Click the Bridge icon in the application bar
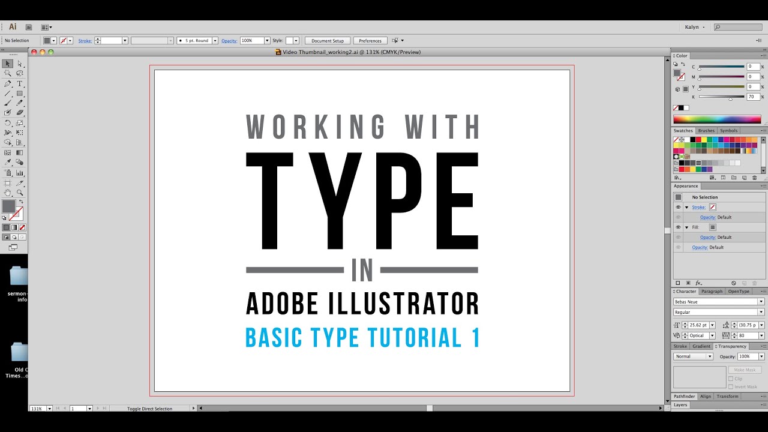 pos(29,27)
